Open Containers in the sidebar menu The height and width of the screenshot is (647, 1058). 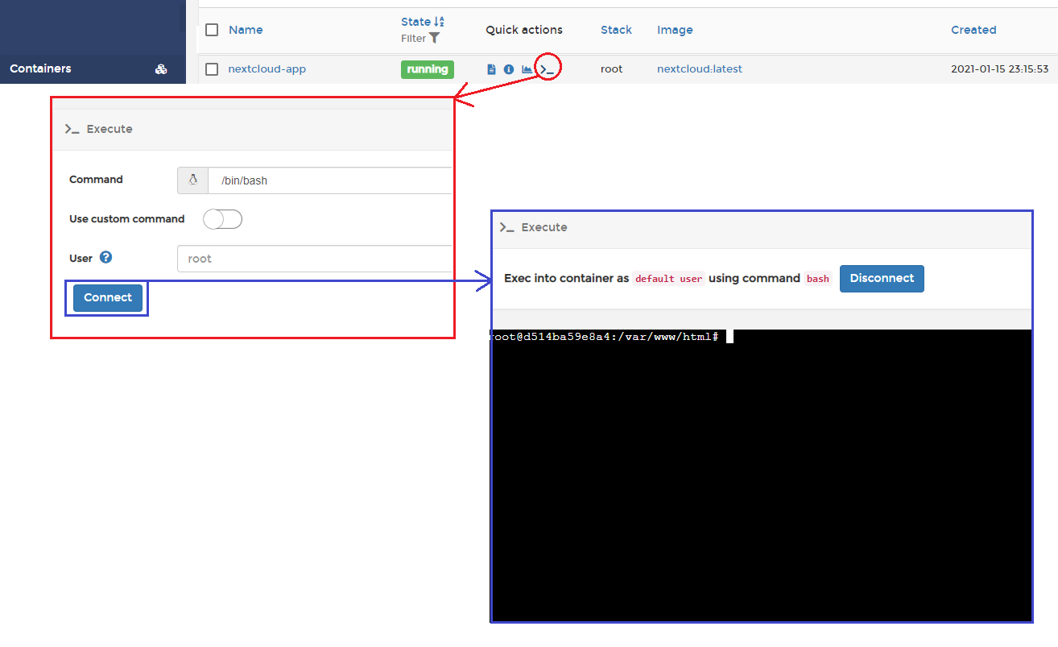[x=40, y=68]
